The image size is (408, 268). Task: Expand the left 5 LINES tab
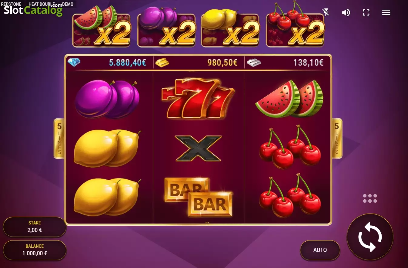(x=59, y=138)
